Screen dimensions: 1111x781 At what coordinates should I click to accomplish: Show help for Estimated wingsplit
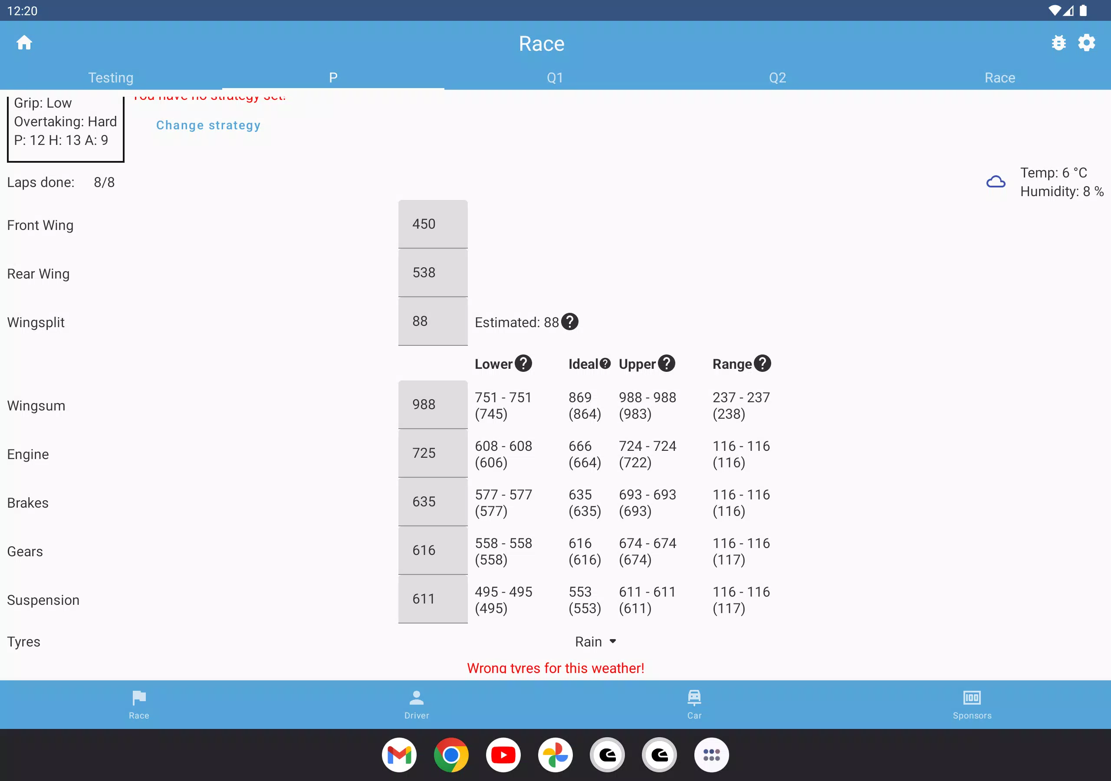[569, 322]
